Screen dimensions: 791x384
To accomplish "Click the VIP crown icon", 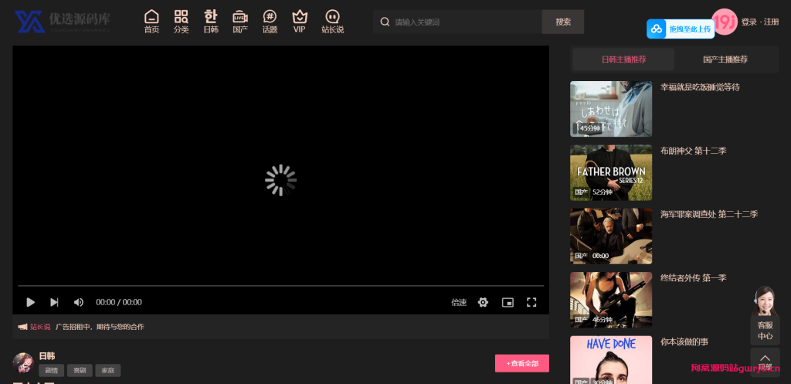I will (x=299, y=17).
